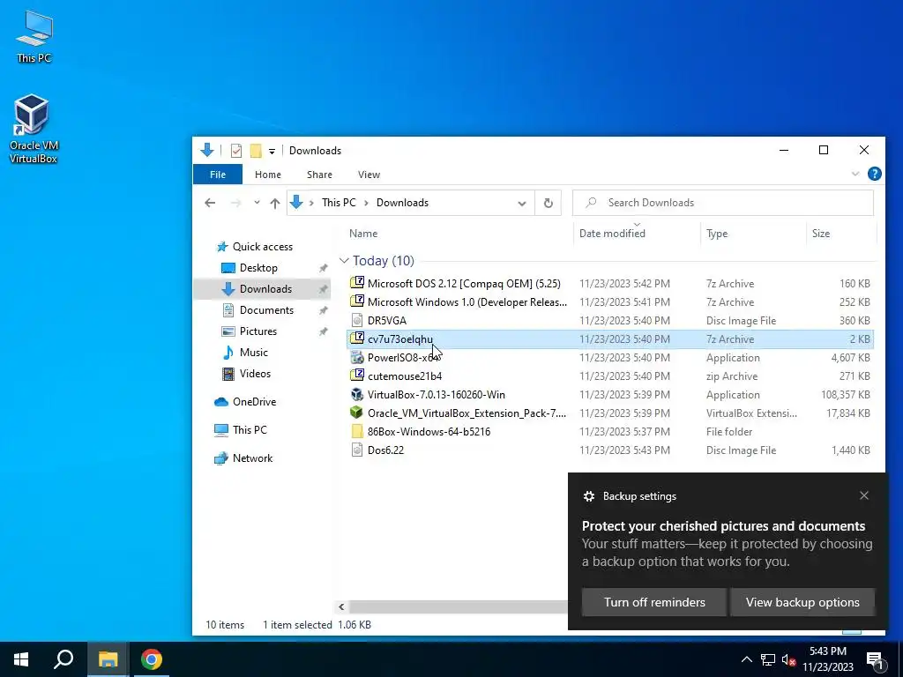Sort by the Size column header
Image resolution: width=903 pixels, height=677 pixels.
click(821, 233)
